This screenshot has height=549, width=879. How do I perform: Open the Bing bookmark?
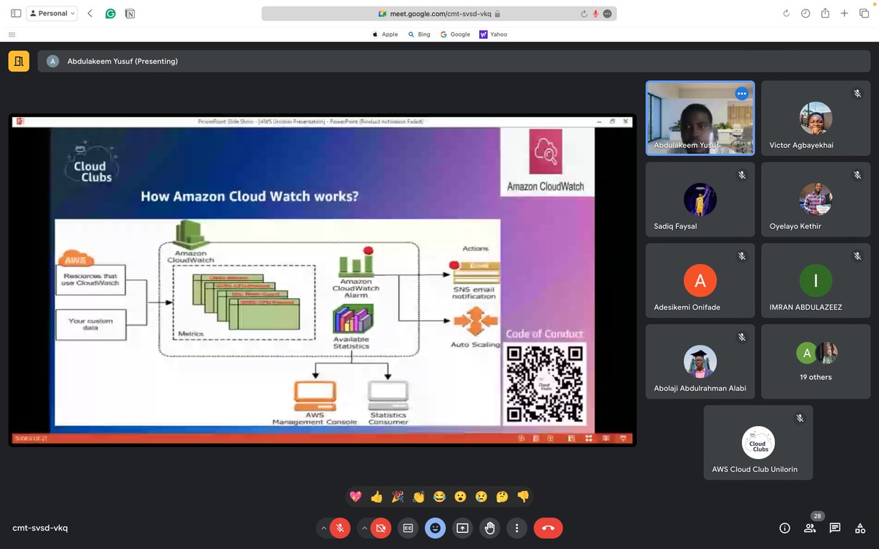[420, 34]
